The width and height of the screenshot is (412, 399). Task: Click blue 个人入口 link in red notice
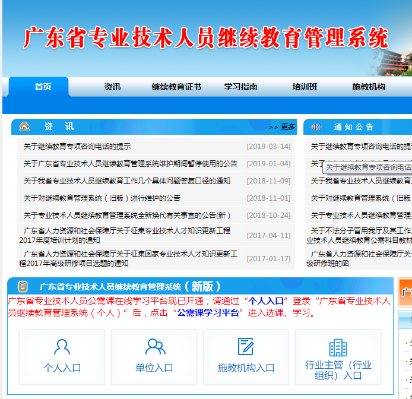[x=266, y=301]
